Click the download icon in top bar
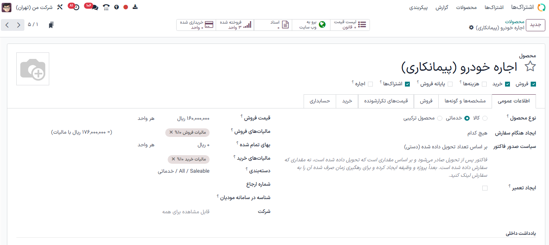Viewport: 549px width, 245px height. pos(136,7)
